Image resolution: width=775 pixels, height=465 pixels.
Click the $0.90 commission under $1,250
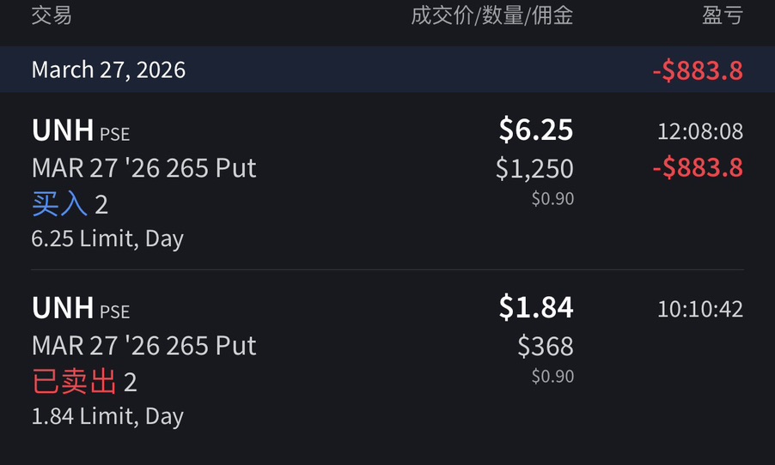[x=552, y=199]
